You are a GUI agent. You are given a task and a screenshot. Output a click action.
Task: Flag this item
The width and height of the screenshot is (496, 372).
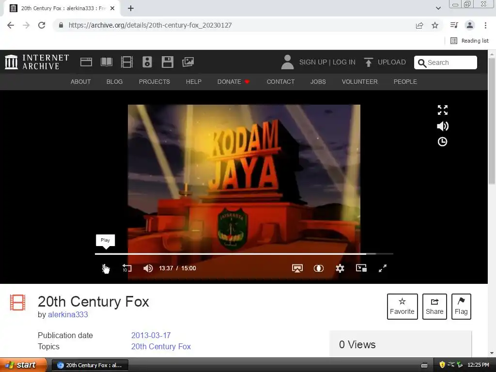coord(461,307)
